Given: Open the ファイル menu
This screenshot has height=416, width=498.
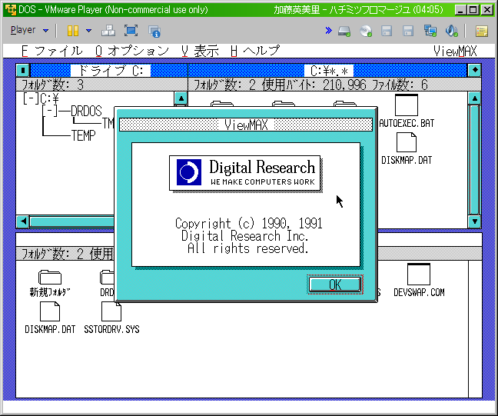Looking at the screenshot, I should point(52,51).
